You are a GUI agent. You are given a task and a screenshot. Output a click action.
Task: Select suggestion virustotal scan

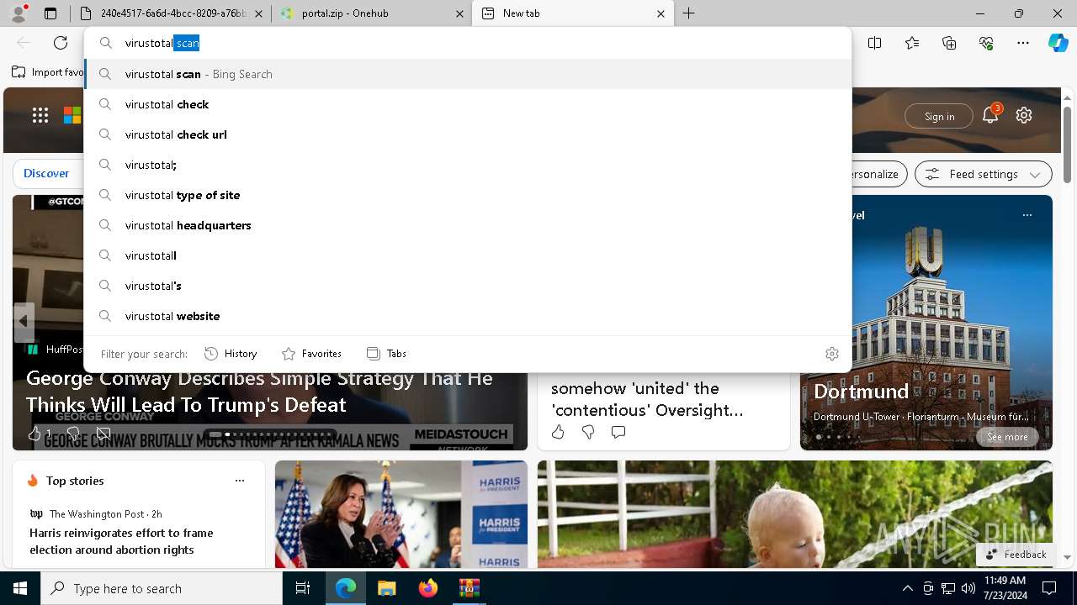[x=468, y=74]
